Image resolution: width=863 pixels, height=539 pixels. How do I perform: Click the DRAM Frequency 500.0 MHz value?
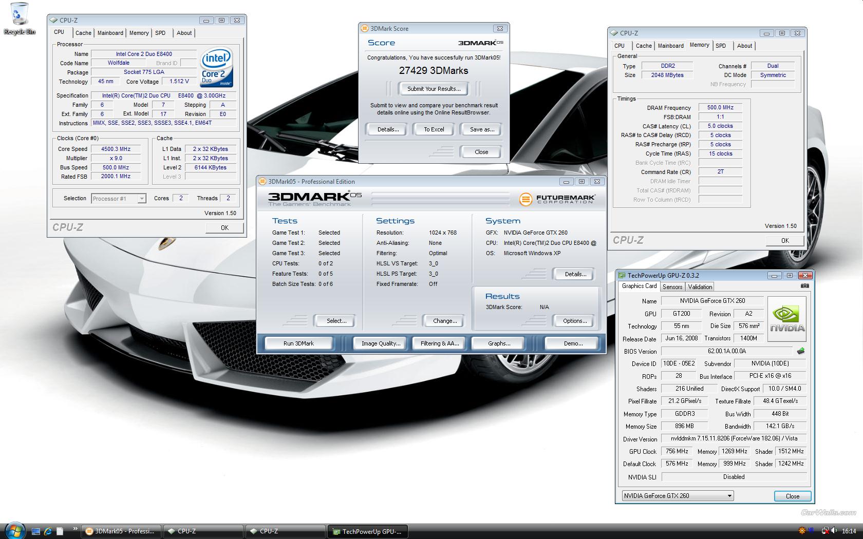(x=720, y=108)
